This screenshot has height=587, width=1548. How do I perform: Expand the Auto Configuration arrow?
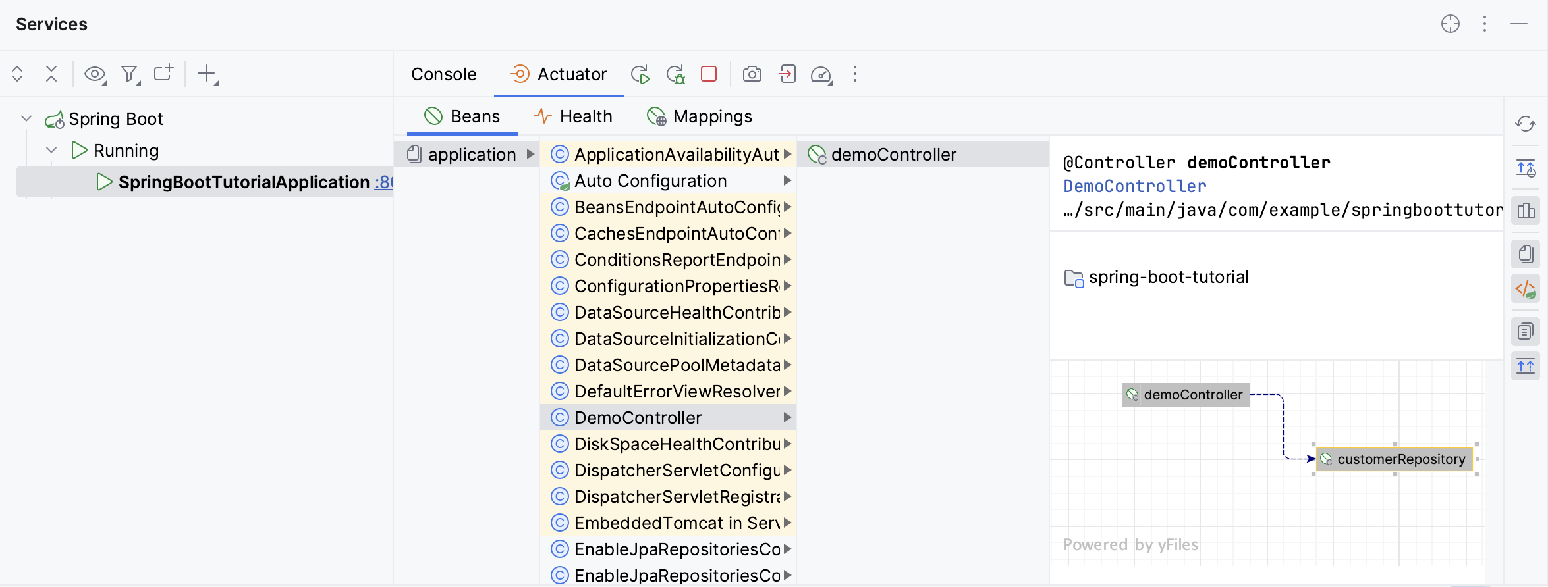(x=787, y=180)
